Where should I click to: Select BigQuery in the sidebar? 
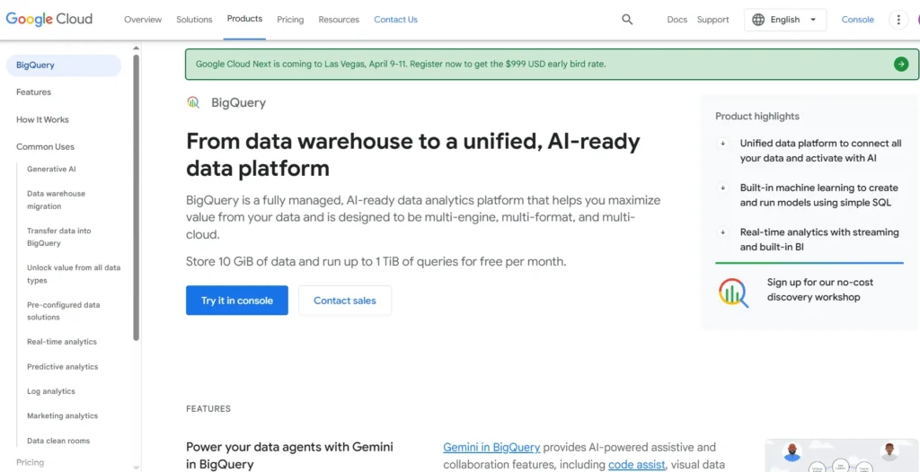click(64, 66)
